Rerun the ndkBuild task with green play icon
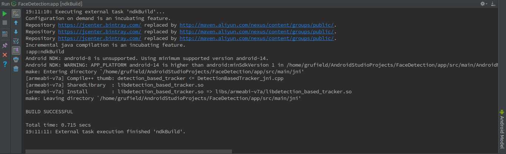 tap(5, 14)
